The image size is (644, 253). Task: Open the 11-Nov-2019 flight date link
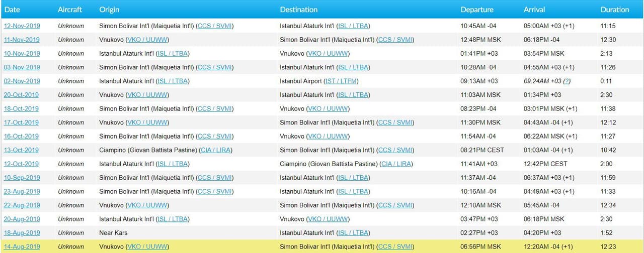pyautogui.click(x=22, y=40)
